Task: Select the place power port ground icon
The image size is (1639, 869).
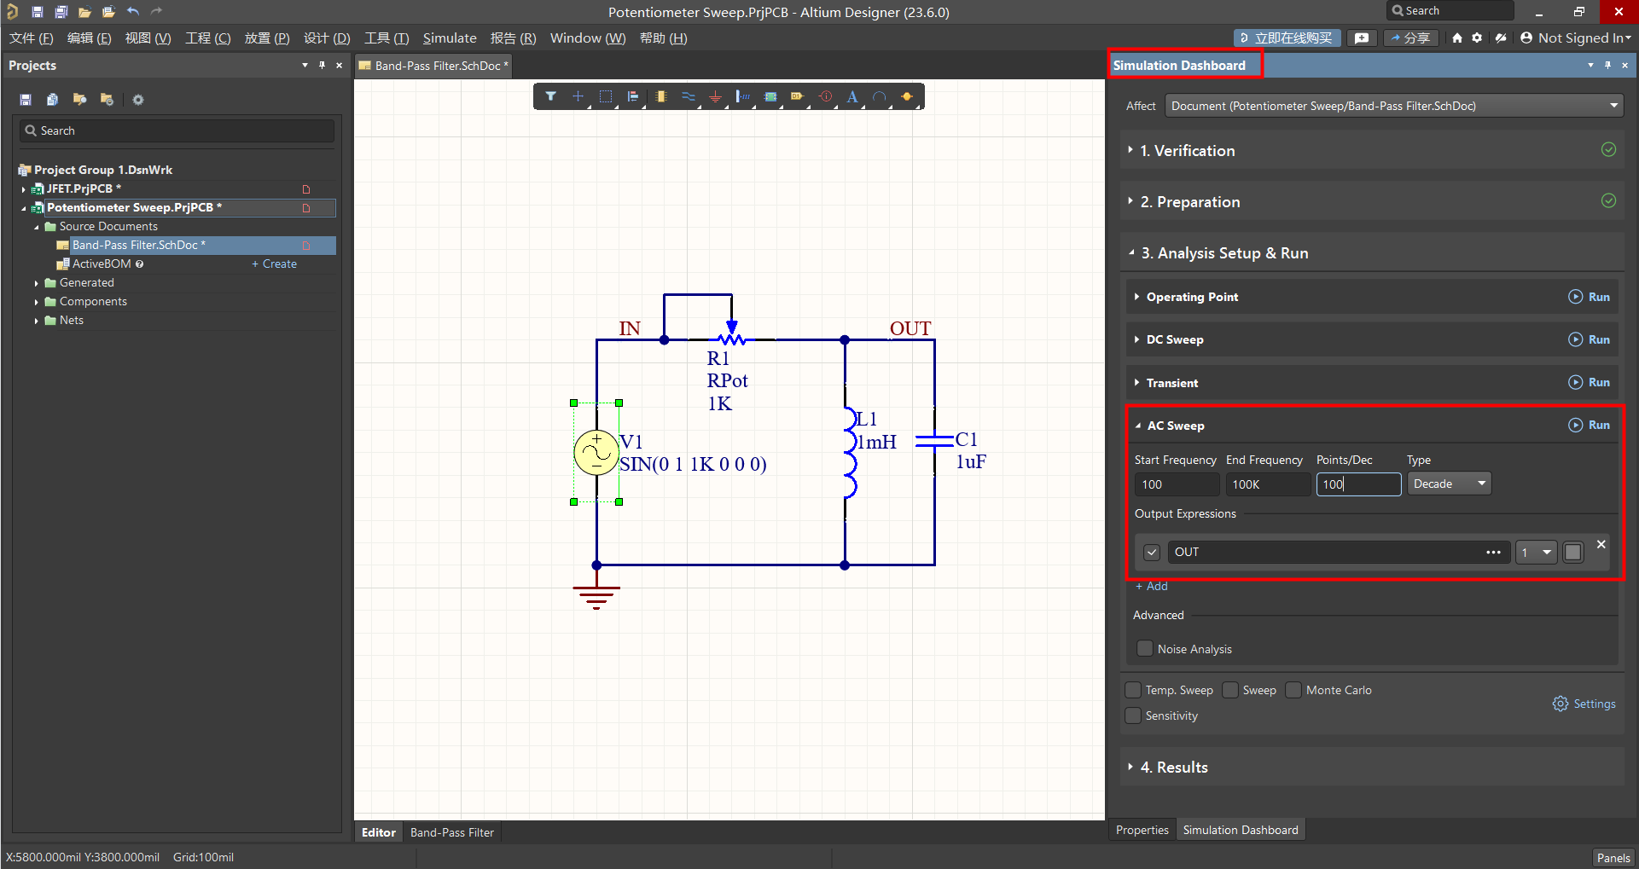Action: click(x=715, y=96)
